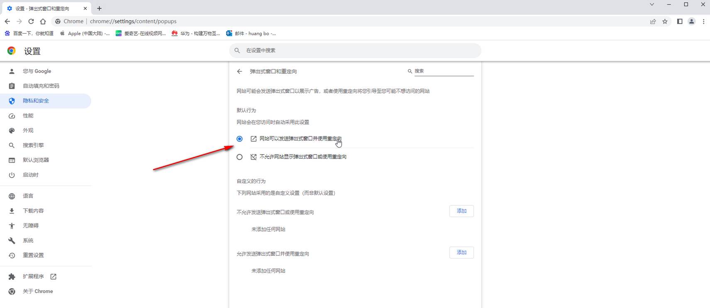The image size is (710, 308).
Task: Open Chrome's three-dot menu
Action: 703,21
